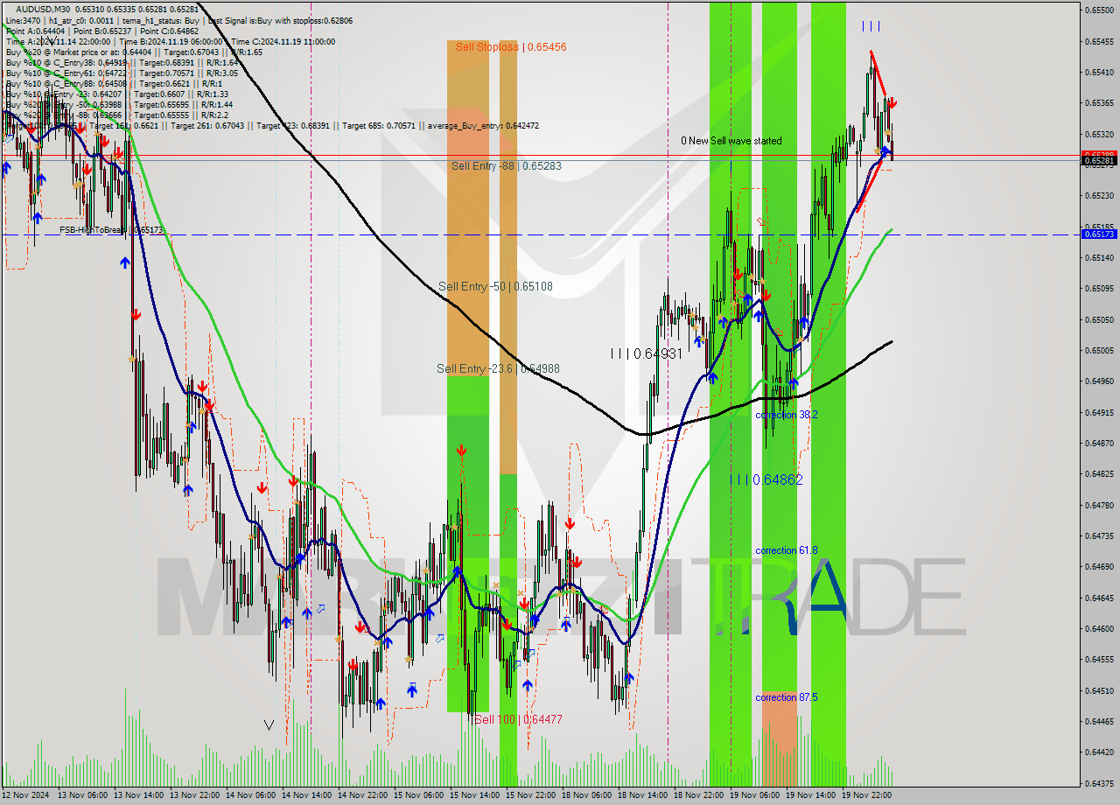Select the 'Sell Entry -88 | 0.65283' label
Viewport: 1120px width, 805px height.
pyautogui.click(x=507, y=165)
